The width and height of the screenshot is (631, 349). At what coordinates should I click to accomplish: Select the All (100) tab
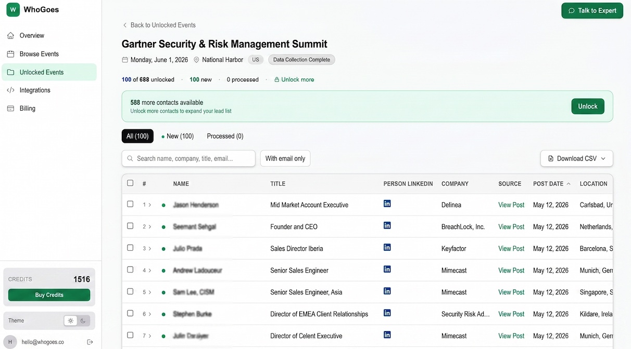pos(137,136)
